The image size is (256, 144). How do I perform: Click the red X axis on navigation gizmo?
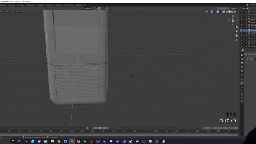pyautogui.click(x=228, y=20)
